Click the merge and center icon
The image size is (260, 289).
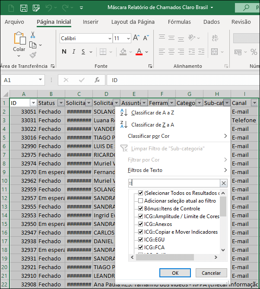214,51
